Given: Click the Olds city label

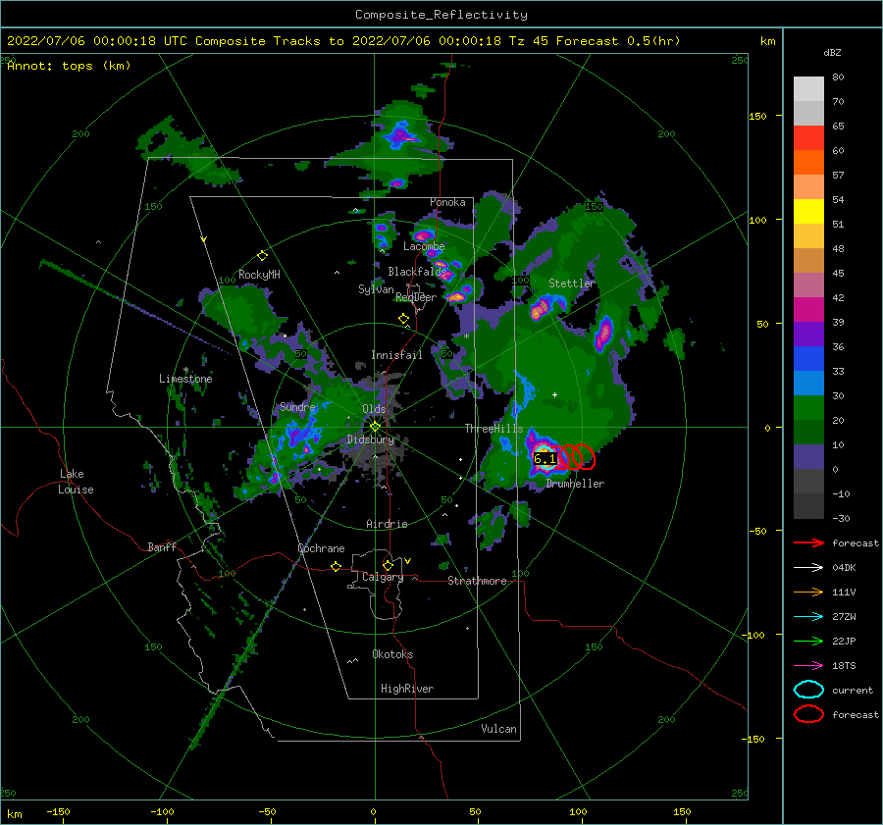Looking at the screenshot, I should coord(374,409).
